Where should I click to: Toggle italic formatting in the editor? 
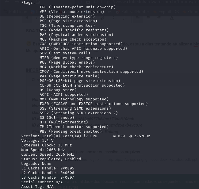pos(37,18)
